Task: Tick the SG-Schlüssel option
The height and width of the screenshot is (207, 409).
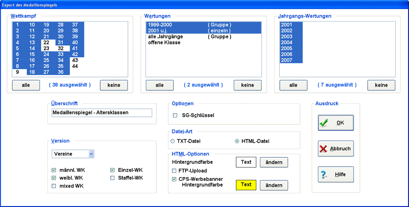Action: [x=175, y=115]
